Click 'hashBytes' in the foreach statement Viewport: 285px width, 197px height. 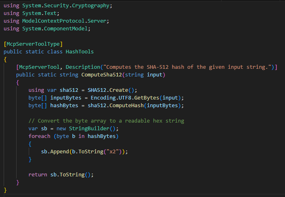click(101, 136)
